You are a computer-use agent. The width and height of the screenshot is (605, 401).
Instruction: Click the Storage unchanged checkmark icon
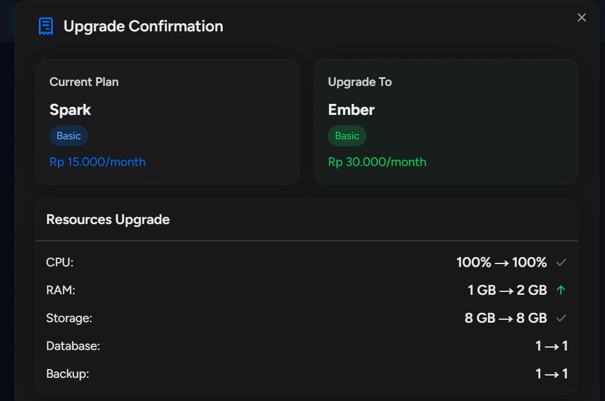561,318
